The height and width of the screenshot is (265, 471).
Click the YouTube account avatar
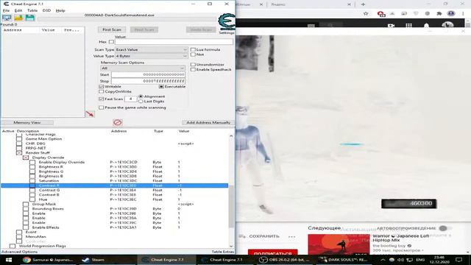pos(447,26)
